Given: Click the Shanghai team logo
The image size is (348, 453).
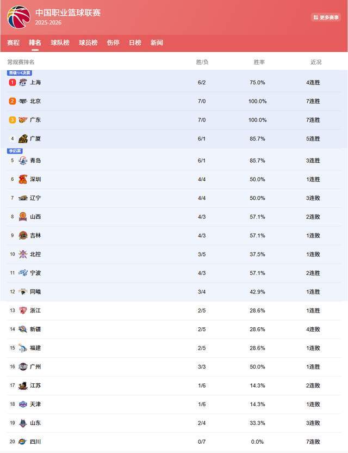Looking at the screenshot, I should click(23, 83).
